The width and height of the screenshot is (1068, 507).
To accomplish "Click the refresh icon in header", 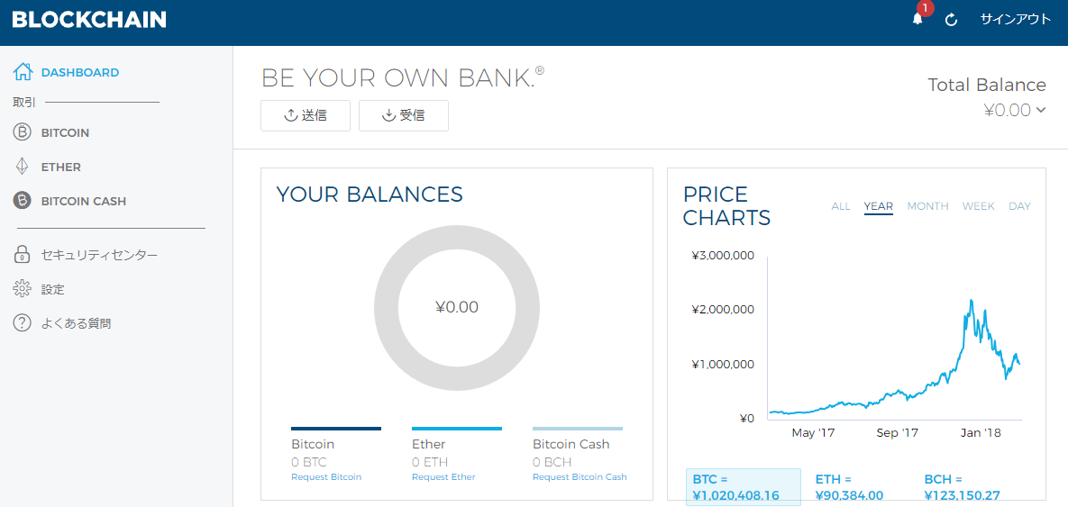I will (x=951, y=20).
